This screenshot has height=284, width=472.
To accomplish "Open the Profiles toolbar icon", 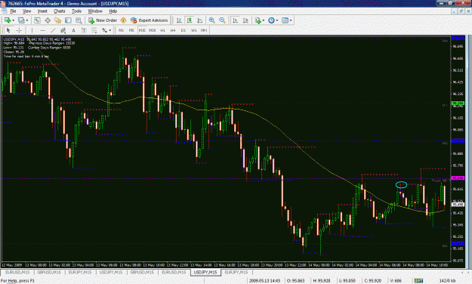I will (x=21, y=20).
